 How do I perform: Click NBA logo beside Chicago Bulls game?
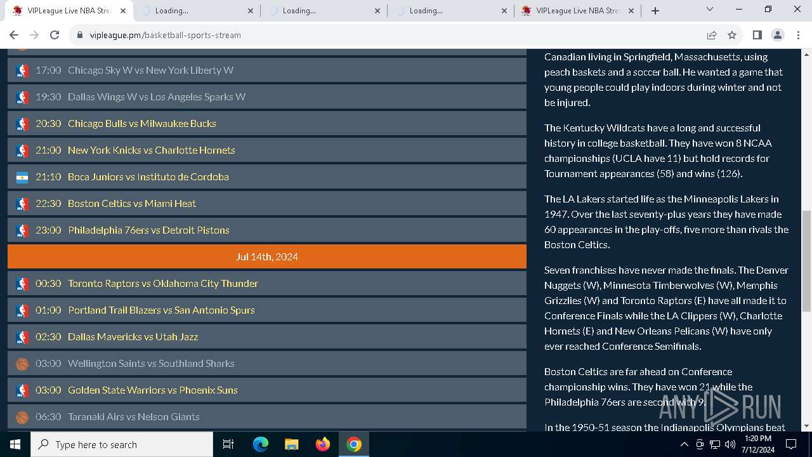(22, 124)
